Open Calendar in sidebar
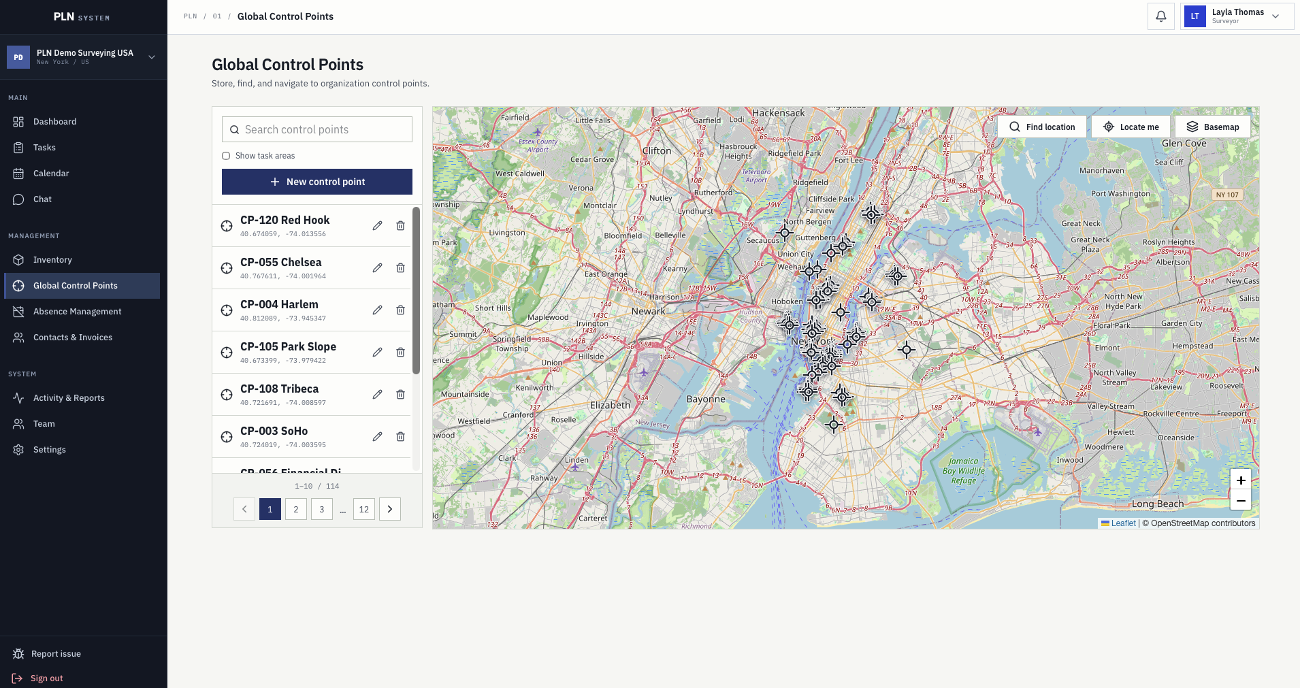The width and height of the screenshot is (1300, 688). 82,174
